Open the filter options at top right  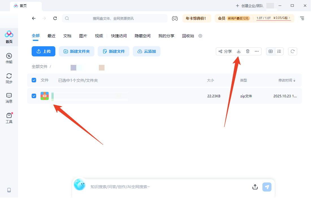point(302,18)
